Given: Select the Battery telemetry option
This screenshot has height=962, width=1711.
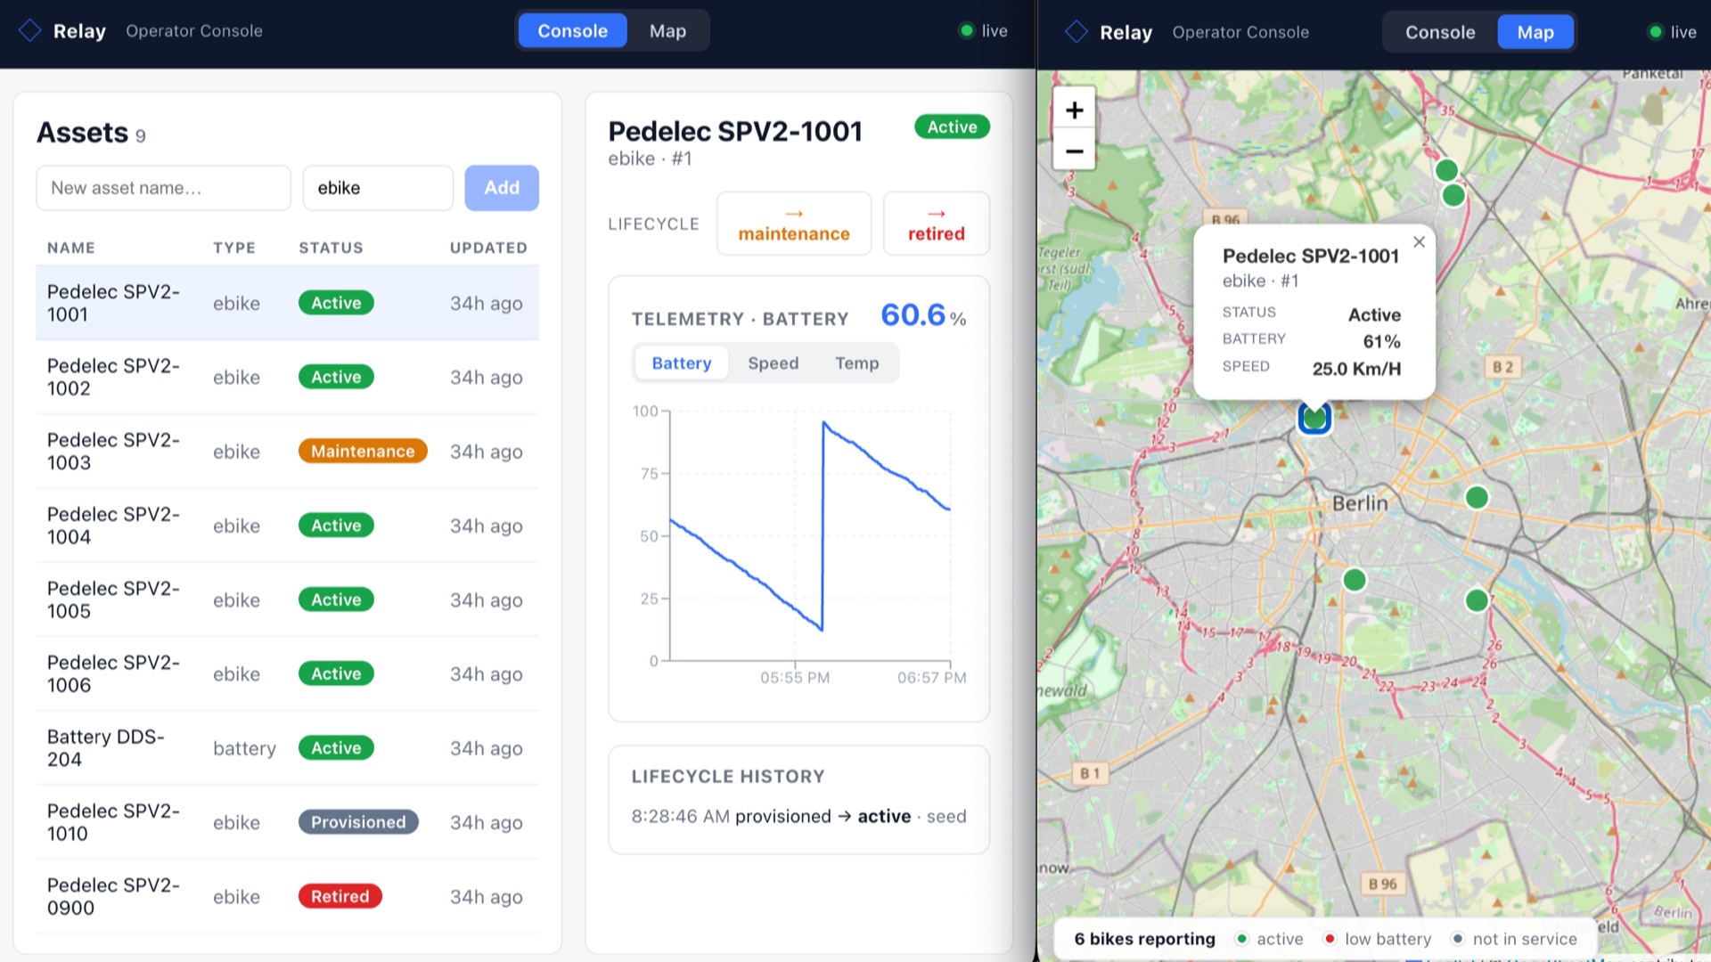Looking at the screenshot, I should 681,363.
